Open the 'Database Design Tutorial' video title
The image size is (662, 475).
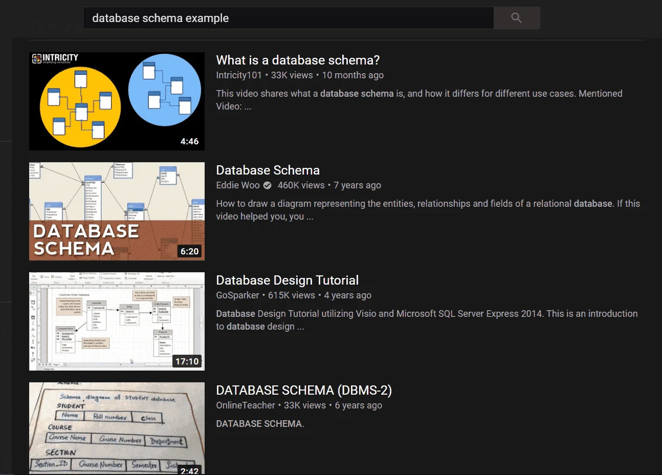[287, 280]
